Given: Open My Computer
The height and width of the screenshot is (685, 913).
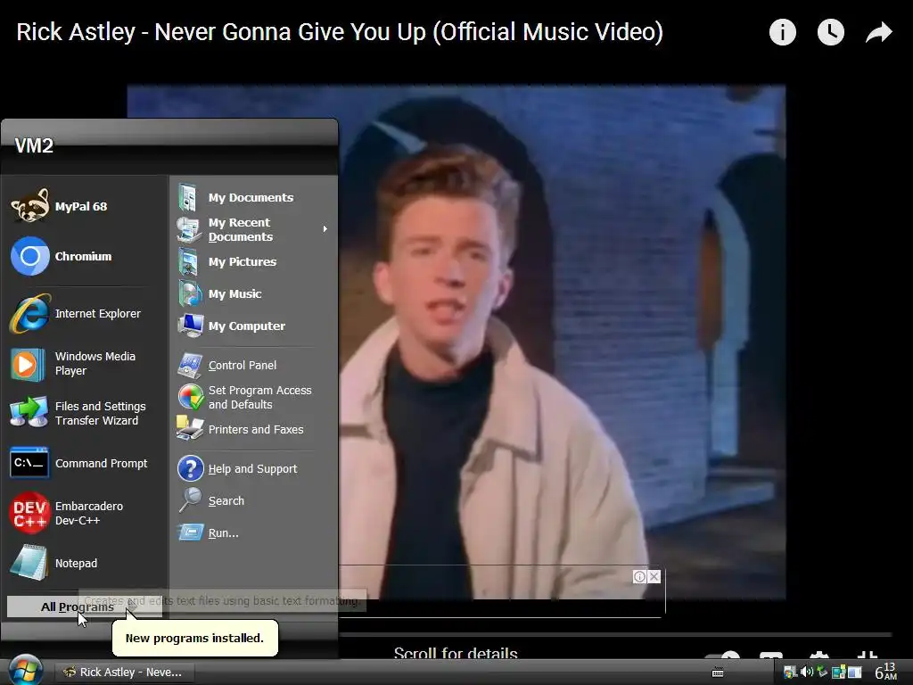Looking at the screenshot, I should tap(254, 326).
